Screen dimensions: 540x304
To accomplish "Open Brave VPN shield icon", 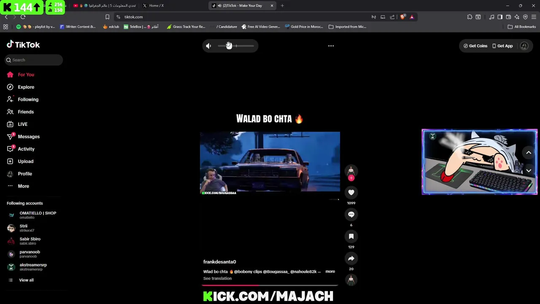I will (x=525, y=17).
